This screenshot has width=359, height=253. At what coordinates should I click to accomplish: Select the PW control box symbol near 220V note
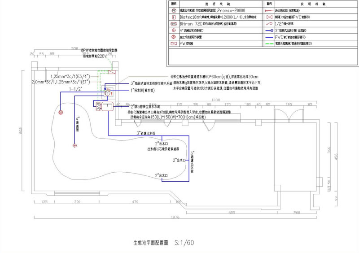[112, 72]
